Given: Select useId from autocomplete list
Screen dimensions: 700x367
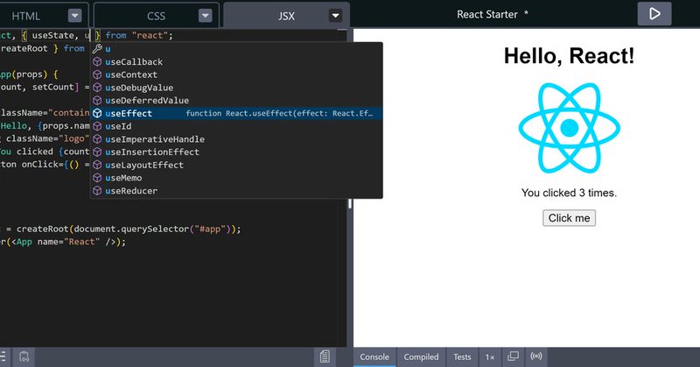Looking at the screenshot, I should click(236, 126).
